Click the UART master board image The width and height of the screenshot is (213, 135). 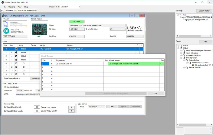(x=39, y=30)
